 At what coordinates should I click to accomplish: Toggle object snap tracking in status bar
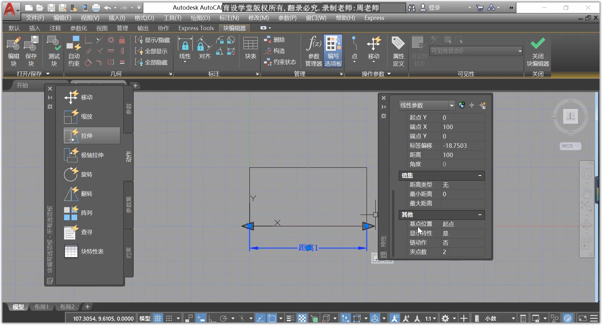coord(260,318)
